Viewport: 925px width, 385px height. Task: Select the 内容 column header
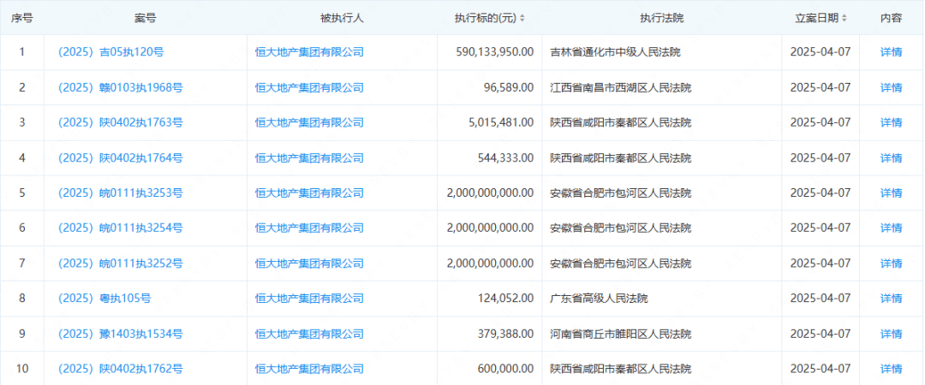pos(891,18)
